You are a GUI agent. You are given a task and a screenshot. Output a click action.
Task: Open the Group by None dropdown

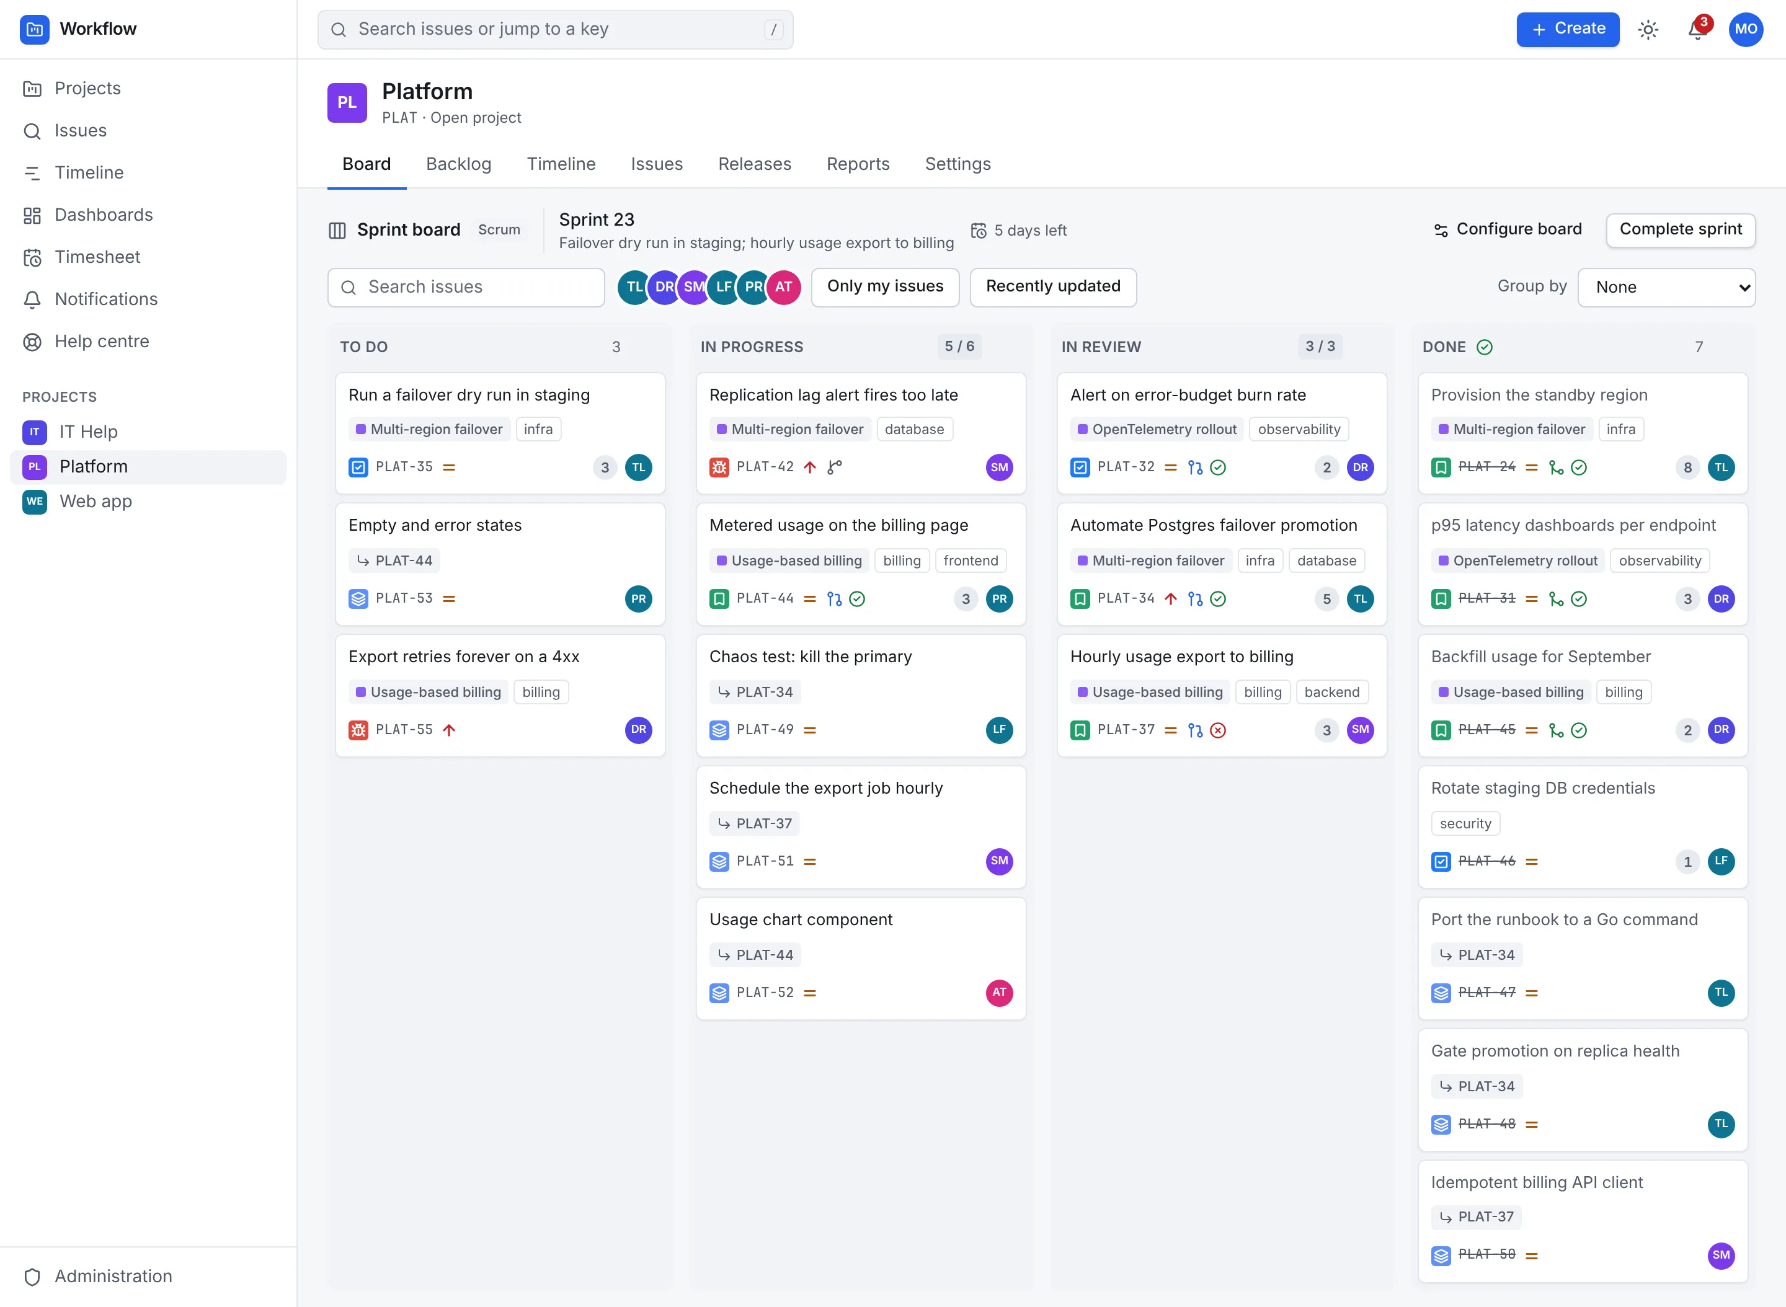click(1666, 287)
